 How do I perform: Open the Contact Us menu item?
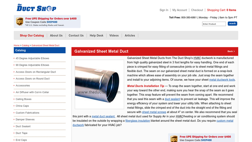click(x=76, y=35)
